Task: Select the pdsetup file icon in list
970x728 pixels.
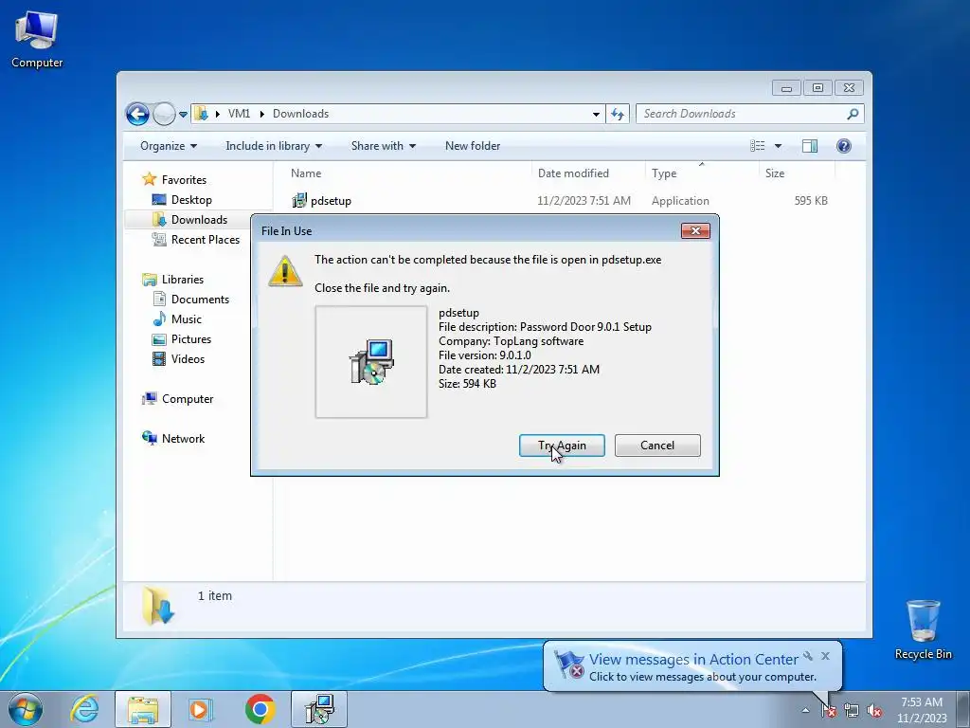Action: (x=299, y=201)
